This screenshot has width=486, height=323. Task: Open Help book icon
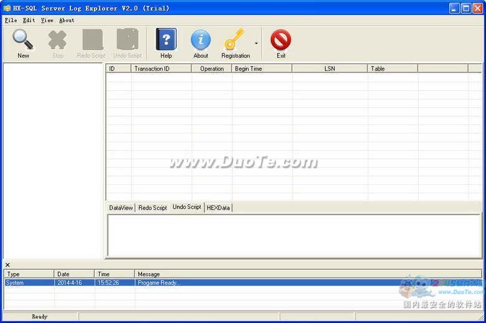[x=166, y=39]
